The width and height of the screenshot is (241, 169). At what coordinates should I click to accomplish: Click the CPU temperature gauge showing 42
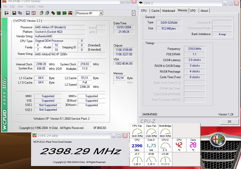[179, 145]
